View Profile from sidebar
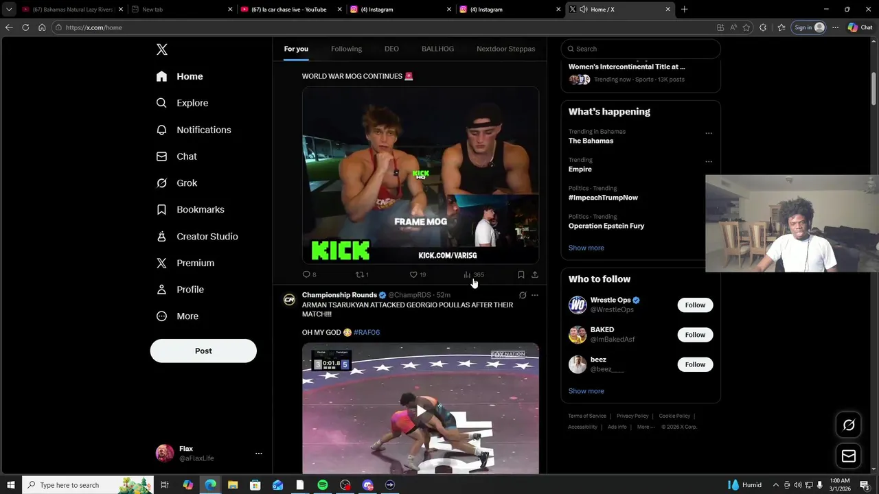Viewport: 879px width, 494px height. pyautogui.click(x=180, y=290)
